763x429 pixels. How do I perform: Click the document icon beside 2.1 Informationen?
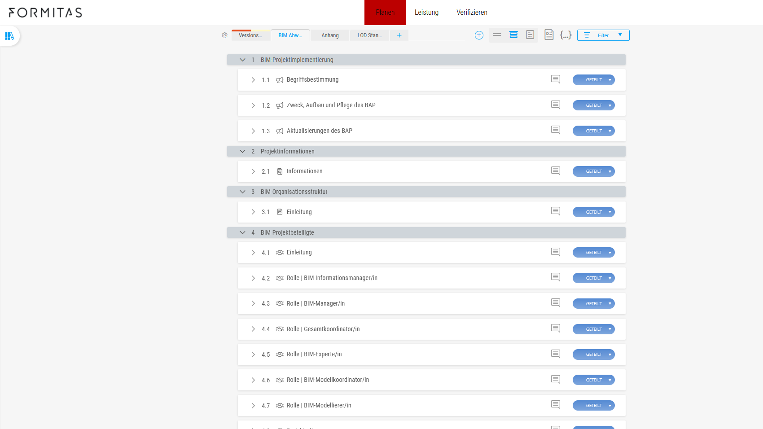pos(279,171)
